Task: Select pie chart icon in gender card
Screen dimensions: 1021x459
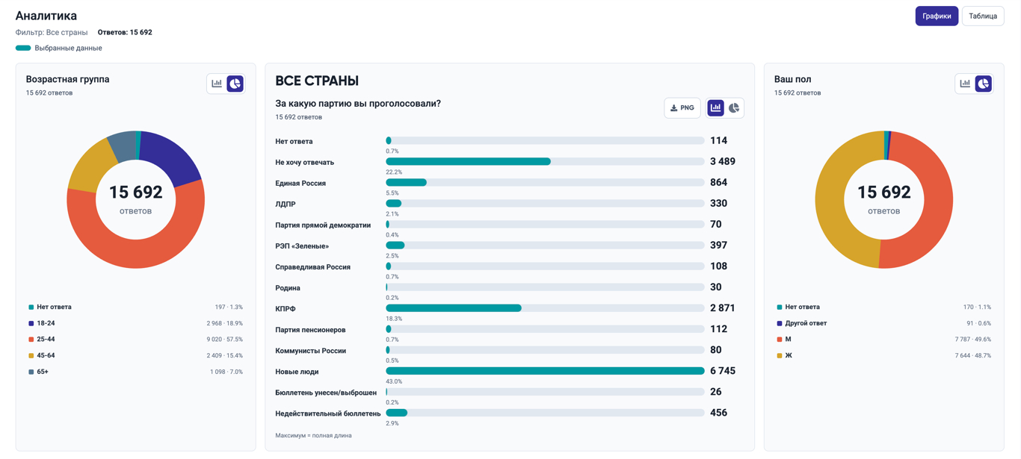Action: pyautogui.click(x=984, y=84)
